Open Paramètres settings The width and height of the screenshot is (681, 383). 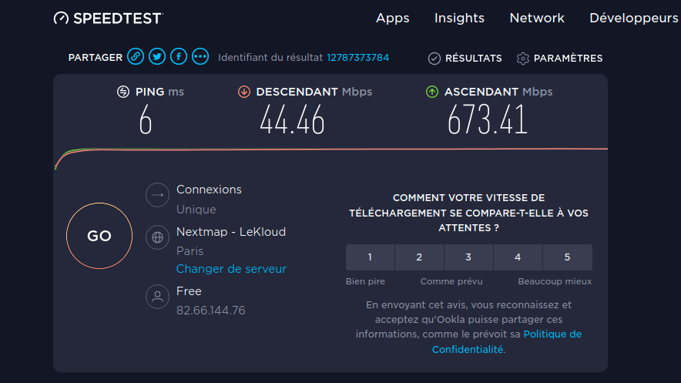559,58
